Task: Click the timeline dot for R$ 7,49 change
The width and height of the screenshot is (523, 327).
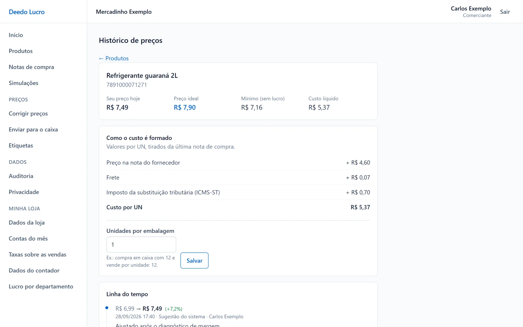Action: (107, 308)
